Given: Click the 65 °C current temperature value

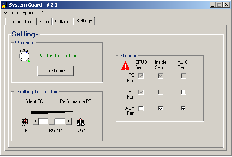Looking at the screenshot, I should (56, 131).
